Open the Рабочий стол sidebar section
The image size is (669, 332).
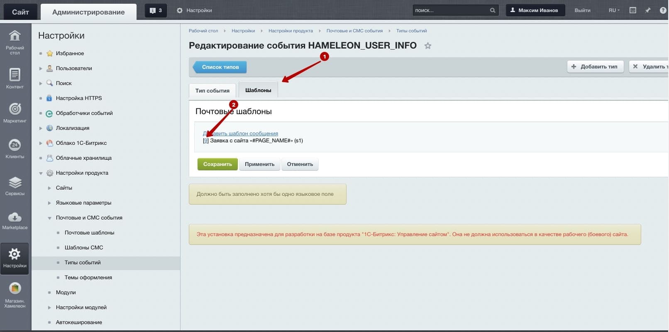pos(15,42)
